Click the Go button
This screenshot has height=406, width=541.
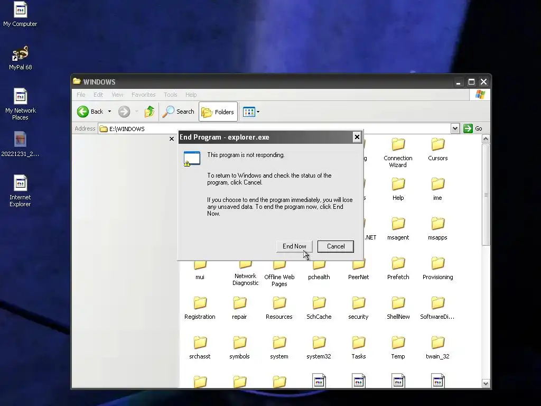click(x=473, y=128)
